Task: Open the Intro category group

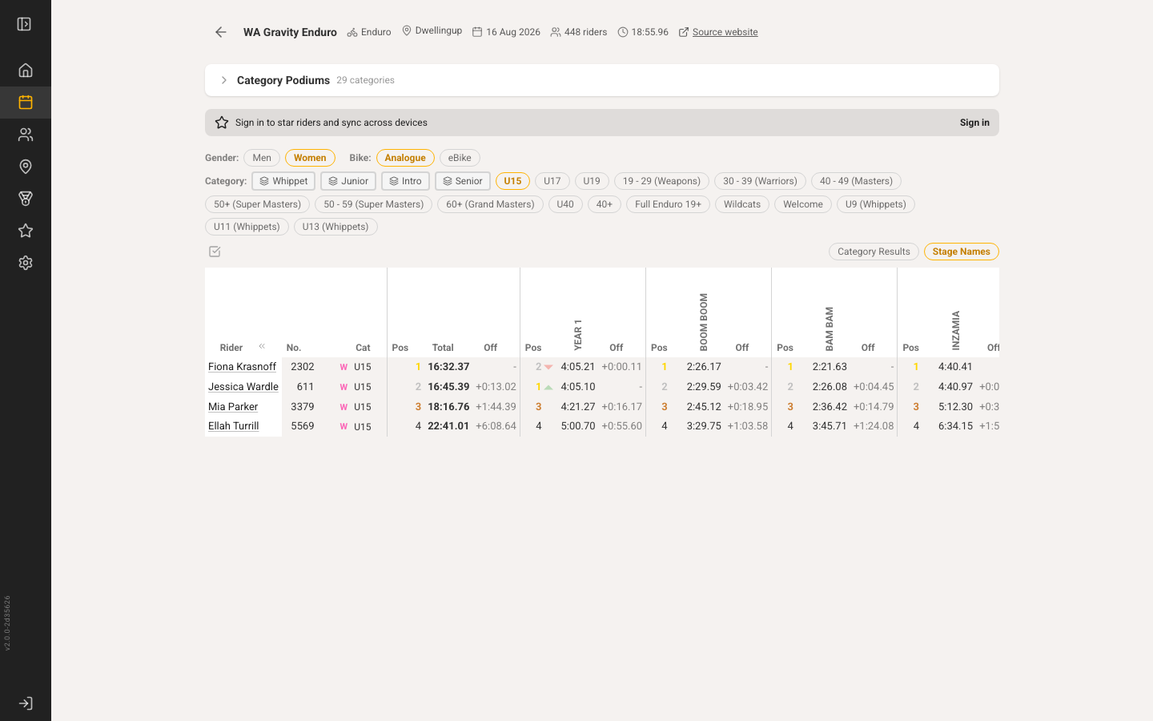Action: [405, 181]
